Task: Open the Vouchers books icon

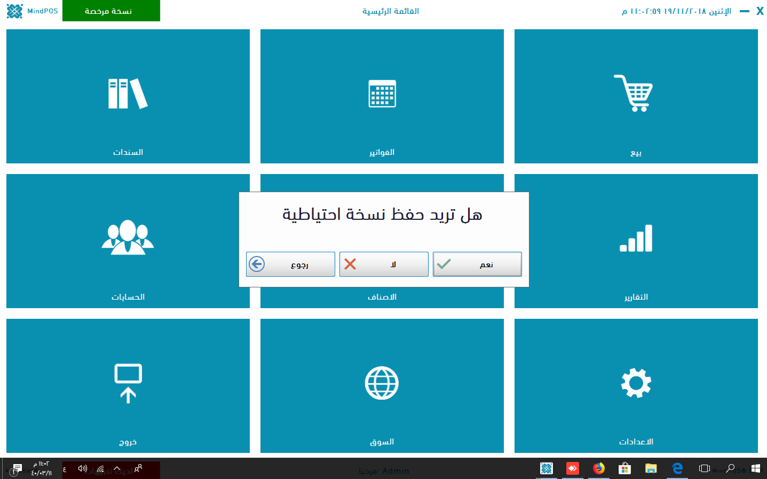Action: pos(128,94)
